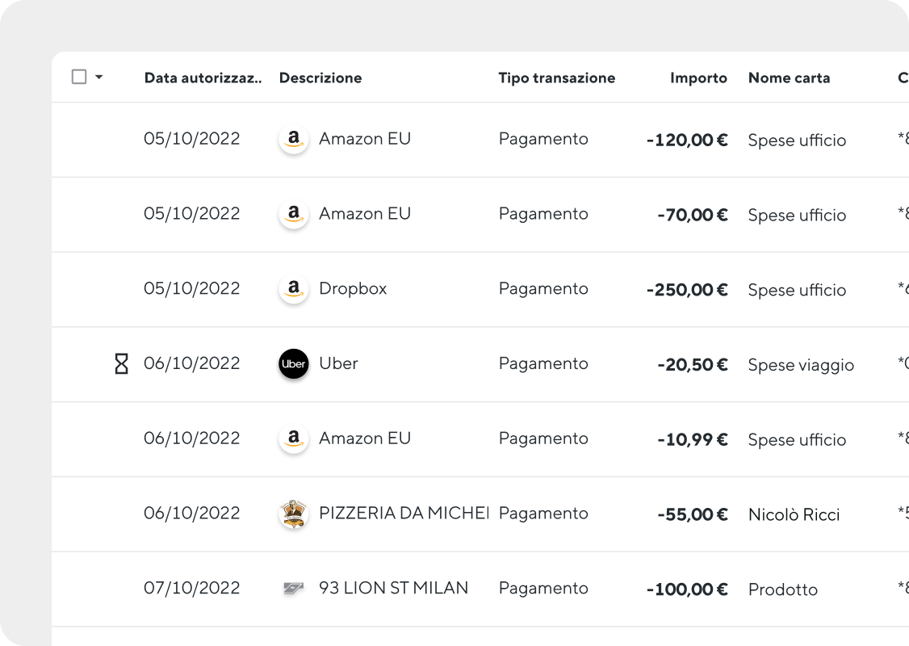Image resolution: width=909 pixels, height=646 pixels.
Task: Click the Tipo transazione column header
Action: click(x=556, y=78)
